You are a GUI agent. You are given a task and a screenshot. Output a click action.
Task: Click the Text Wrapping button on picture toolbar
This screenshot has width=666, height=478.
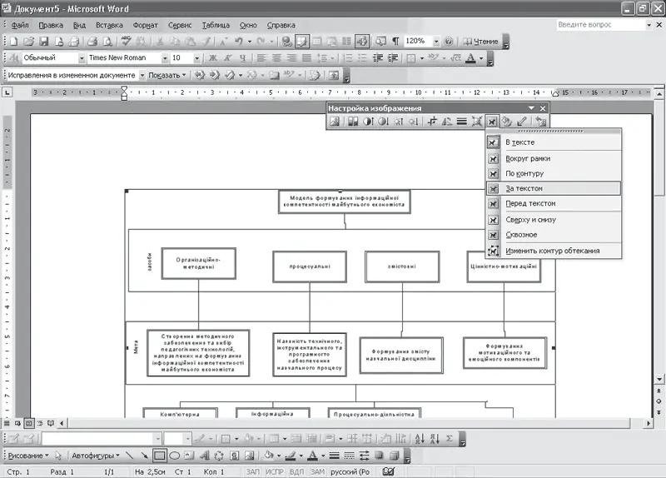point(492,122)
